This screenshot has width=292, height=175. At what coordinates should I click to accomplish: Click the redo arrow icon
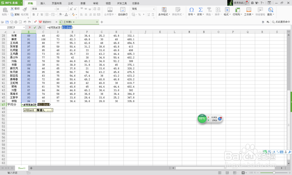(x=29, y=22)
